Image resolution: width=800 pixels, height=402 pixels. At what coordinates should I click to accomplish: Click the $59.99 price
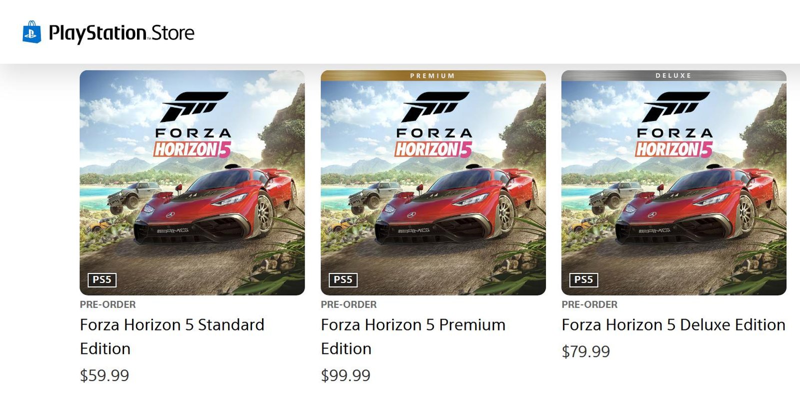point(104,375)
